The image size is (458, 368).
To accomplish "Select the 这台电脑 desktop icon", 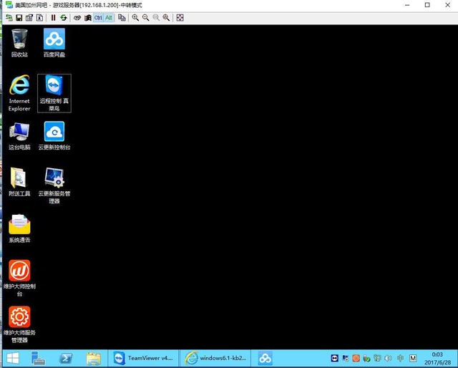I will (x=19, y=136).
